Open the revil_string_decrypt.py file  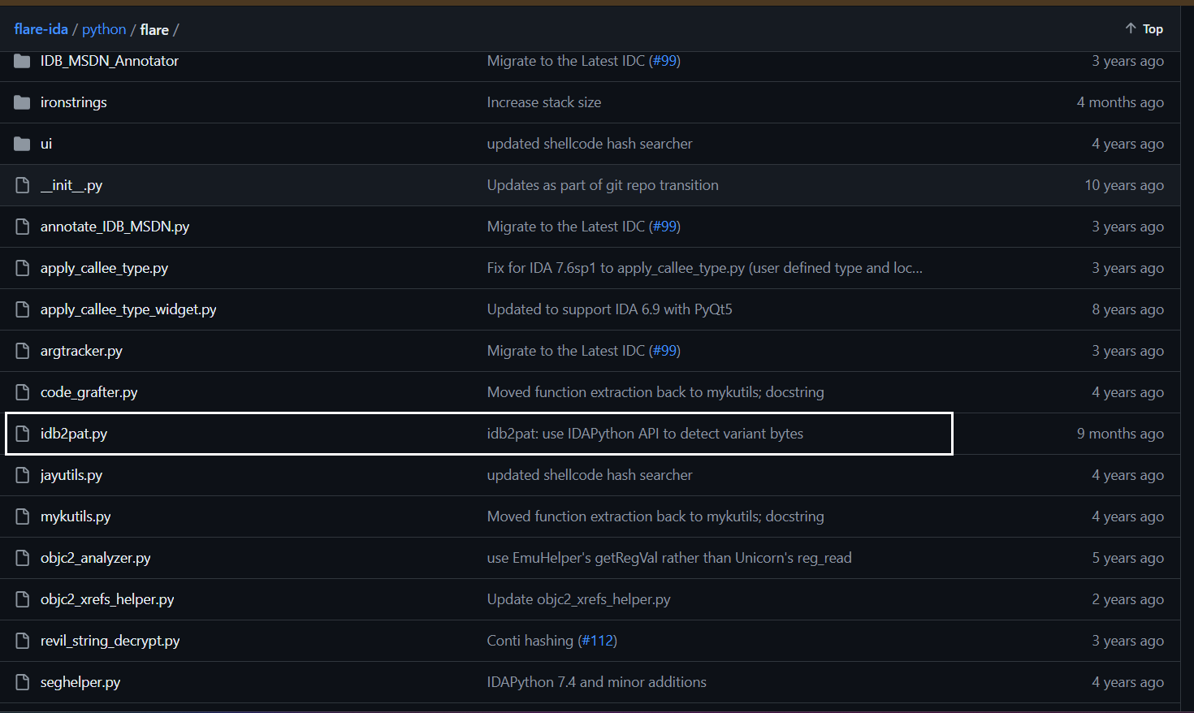(110, 641)
